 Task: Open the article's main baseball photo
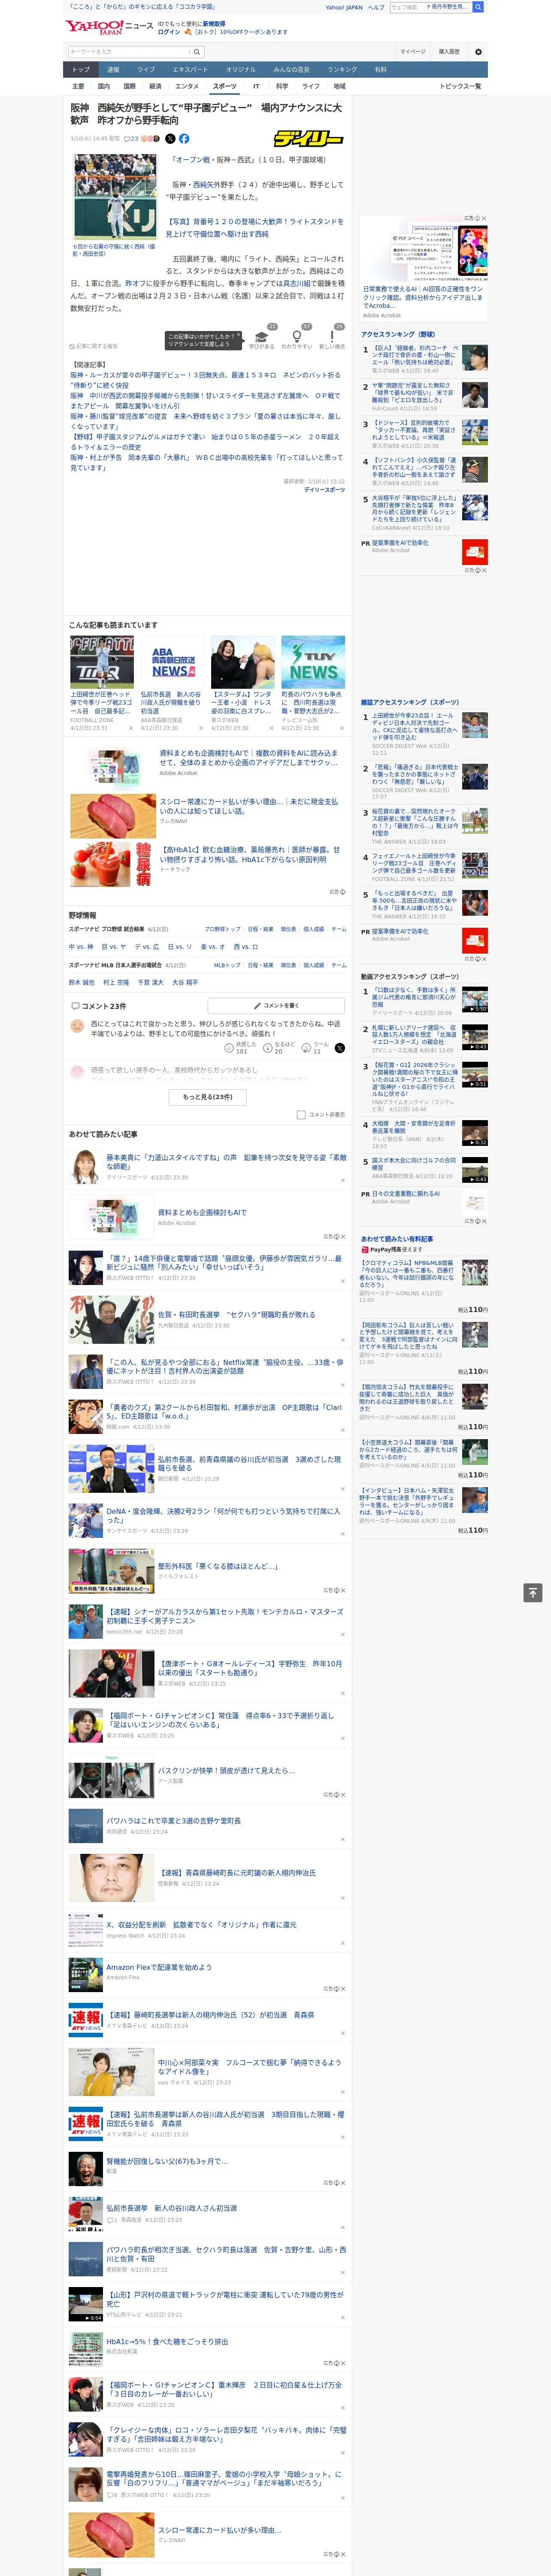point(115,196)
